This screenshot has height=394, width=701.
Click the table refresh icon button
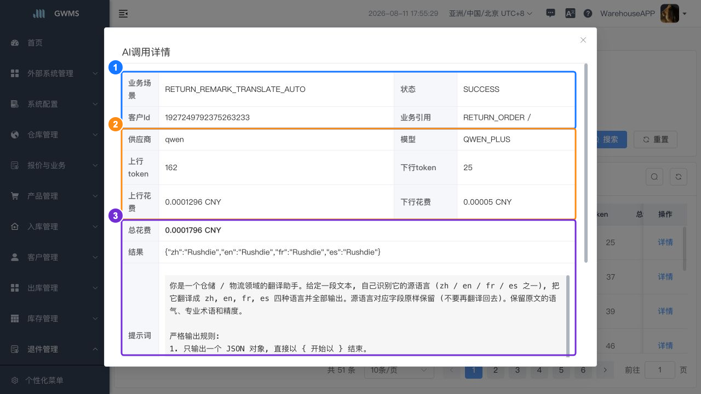(679, 176)
